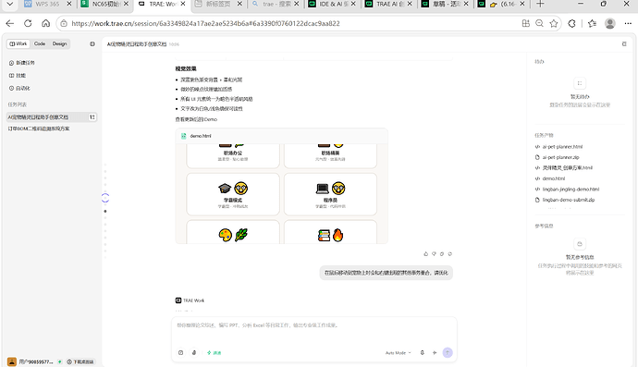Screen dimensions: 638x367
Task: Click the download desktop client button
Action: click(x=80, y=361)
